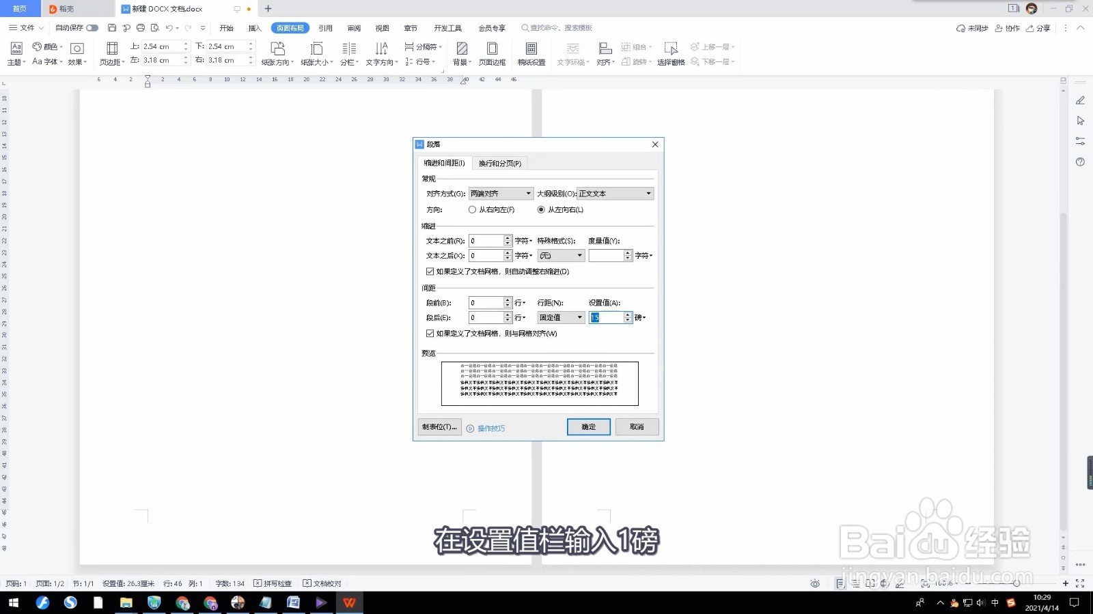
Task: Click the pen icon in right sidebar
Action: (1080, 100)
